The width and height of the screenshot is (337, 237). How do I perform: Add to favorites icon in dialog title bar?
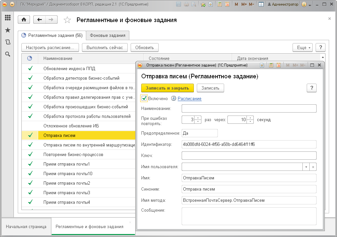point(262,65)
